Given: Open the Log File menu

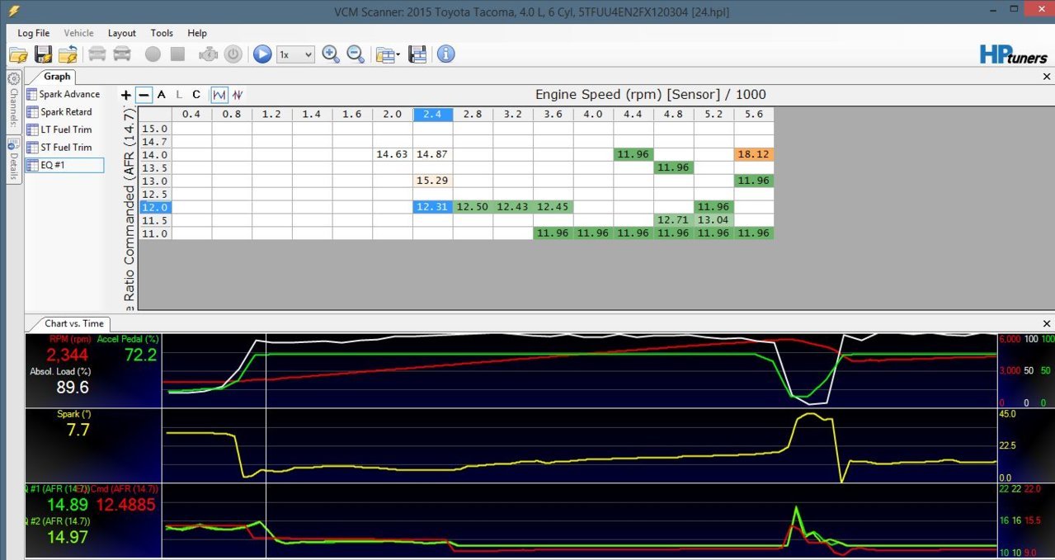Looking at the screenshot, I should pyautogui.click(x=34, y=33).
